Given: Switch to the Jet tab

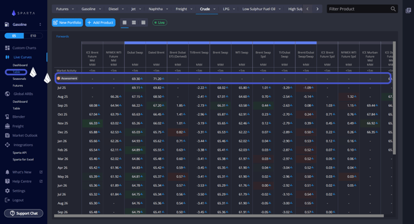Looking at the screenshot, I should pos(134,9).
